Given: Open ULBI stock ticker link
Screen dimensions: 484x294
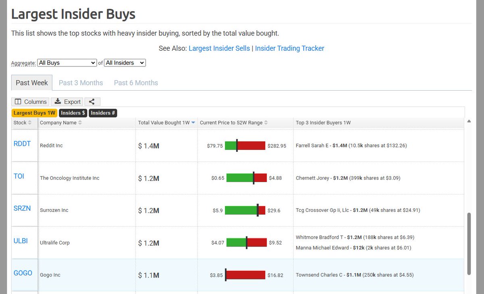Looking at the screenshot, I should [21, 241].
